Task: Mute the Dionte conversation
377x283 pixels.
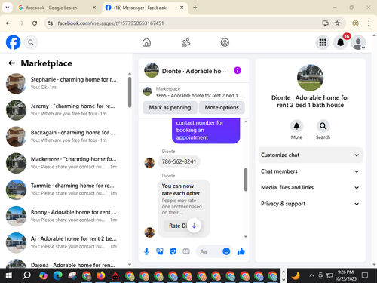Action: coord(296,126)
